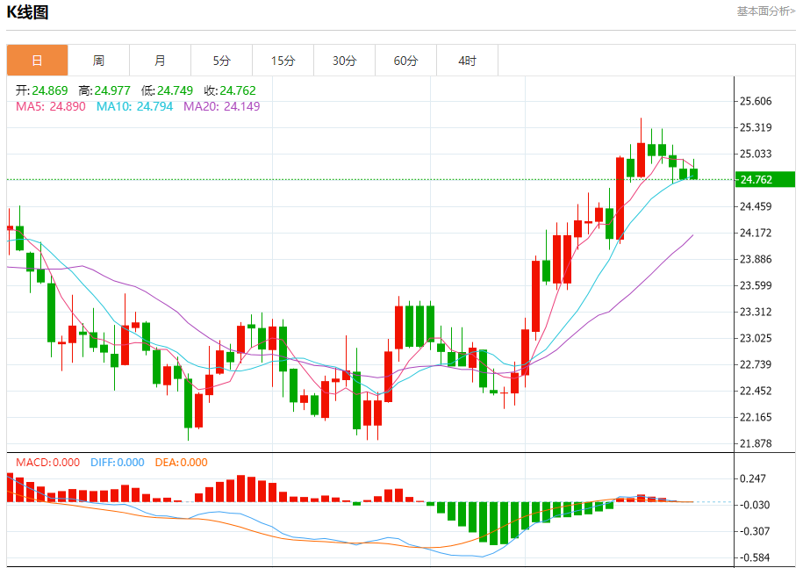Open the 基本面分析 link
The height and width of the screenshot is (568, 803).
(765, 11)
